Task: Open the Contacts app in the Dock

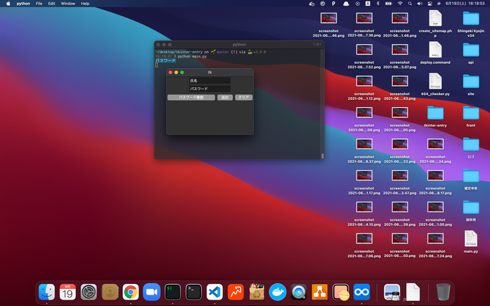Action: coord(109,292)
